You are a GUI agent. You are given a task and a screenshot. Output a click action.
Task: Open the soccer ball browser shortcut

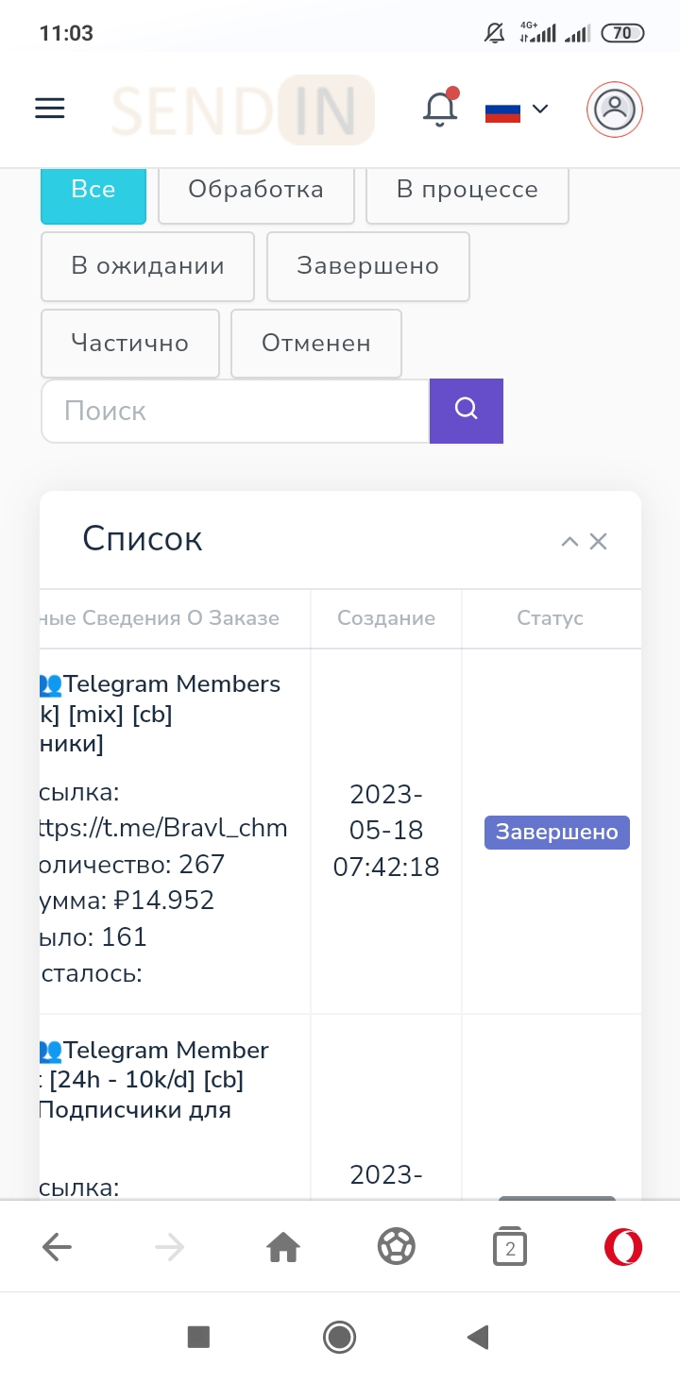pyautogui.click(x=397, y=1248)
